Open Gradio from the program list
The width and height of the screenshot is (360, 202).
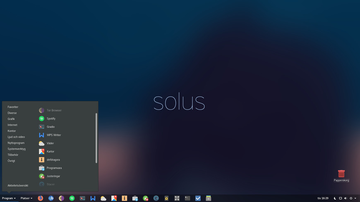coord(50,127)
